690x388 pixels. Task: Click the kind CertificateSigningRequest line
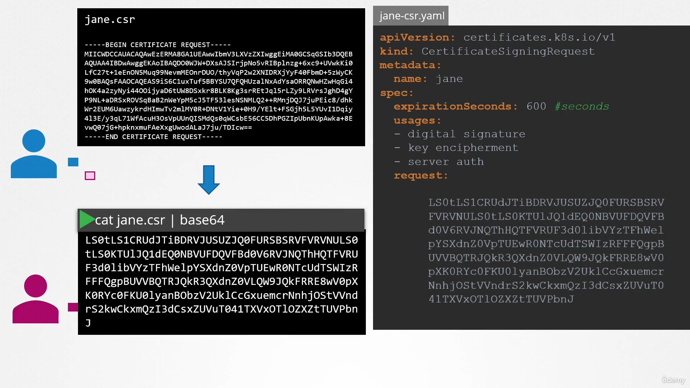[x=487, y=51]
